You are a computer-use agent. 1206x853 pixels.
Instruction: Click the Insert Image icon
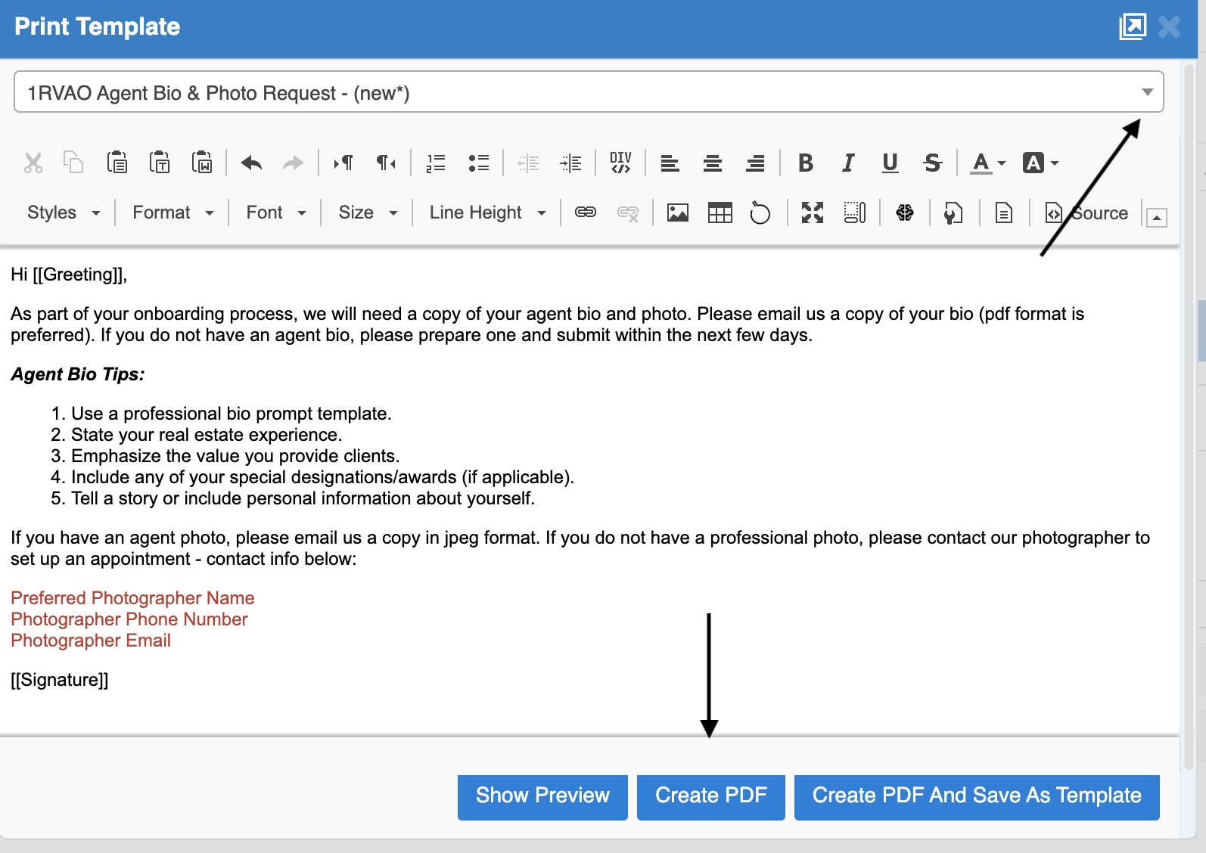click(x=677, y=213)
